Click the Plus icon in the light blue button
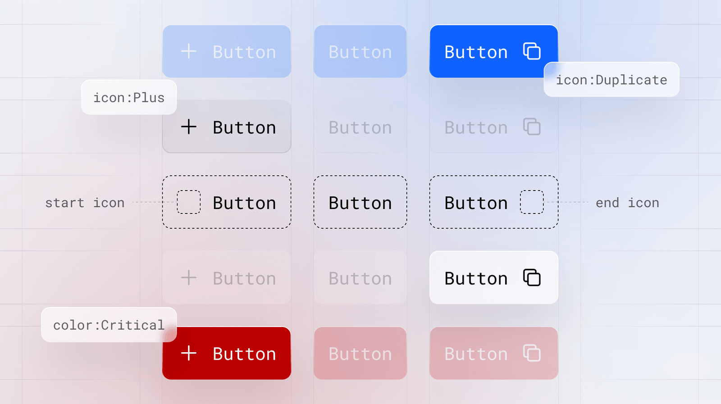Image resolution: width=721 pixels, height=404 pixels. [189, 51]
